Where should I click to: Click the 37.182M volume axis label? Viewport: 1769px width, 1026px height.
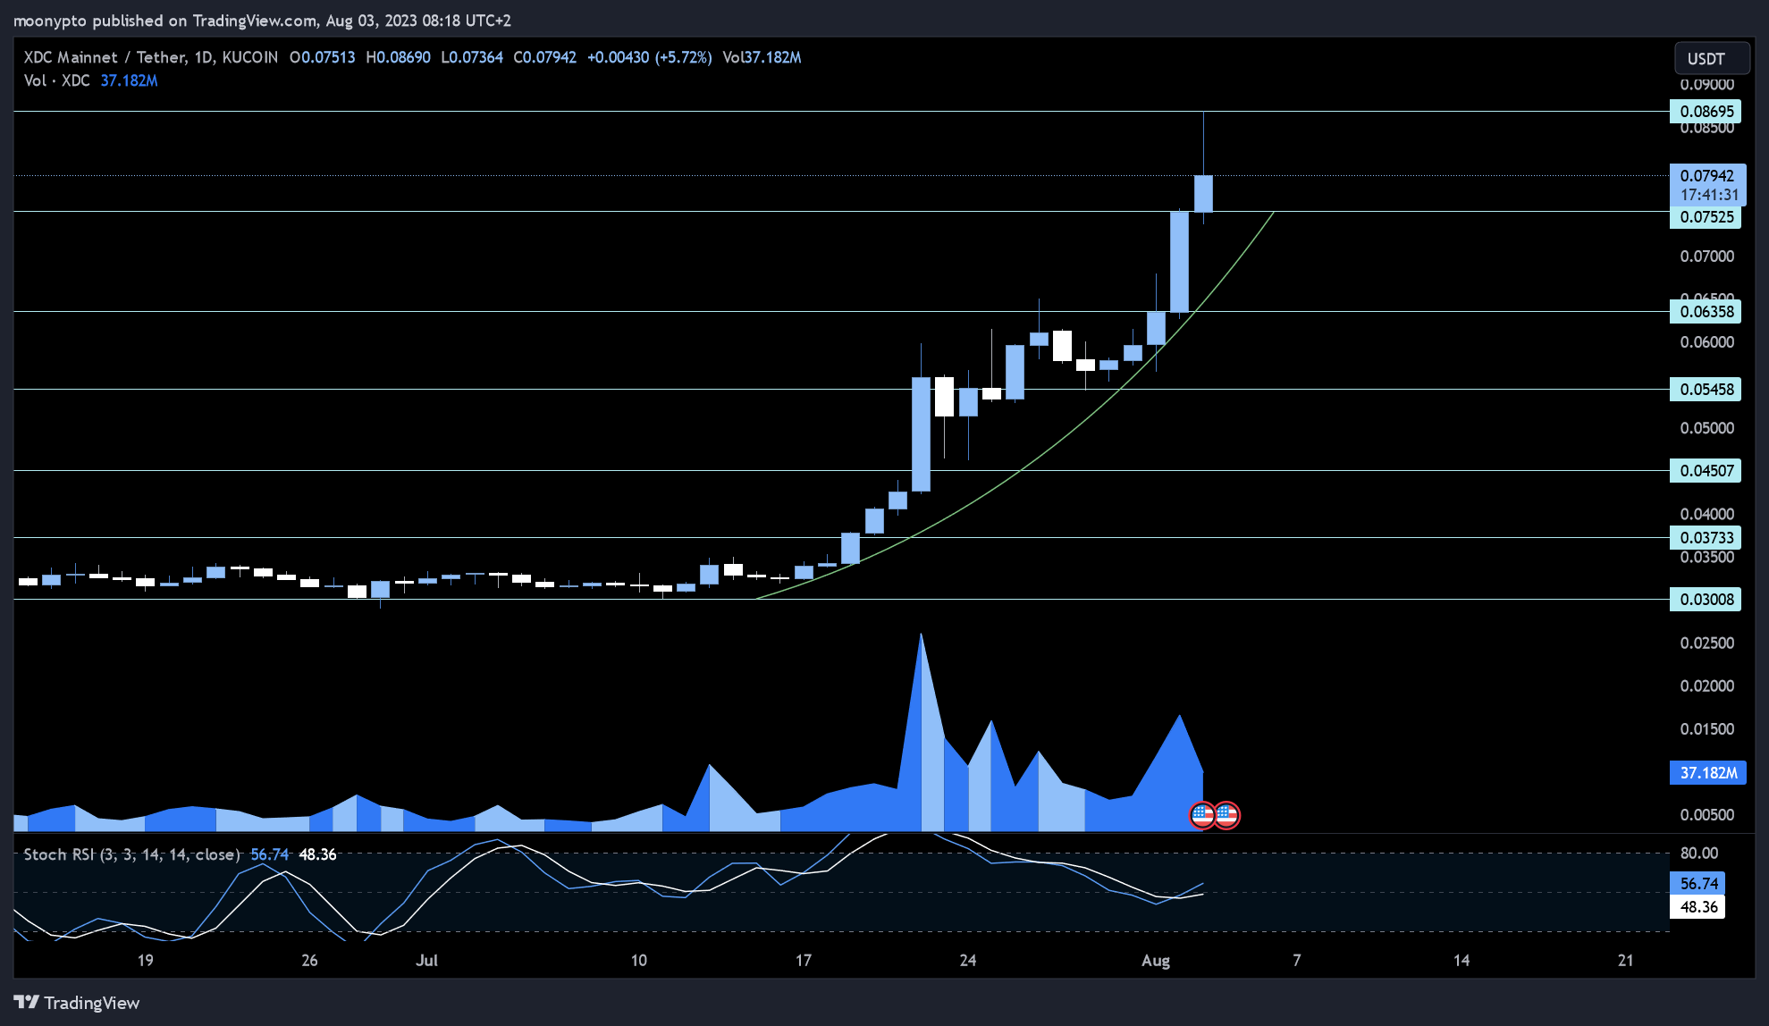[x=1707, y=773]
